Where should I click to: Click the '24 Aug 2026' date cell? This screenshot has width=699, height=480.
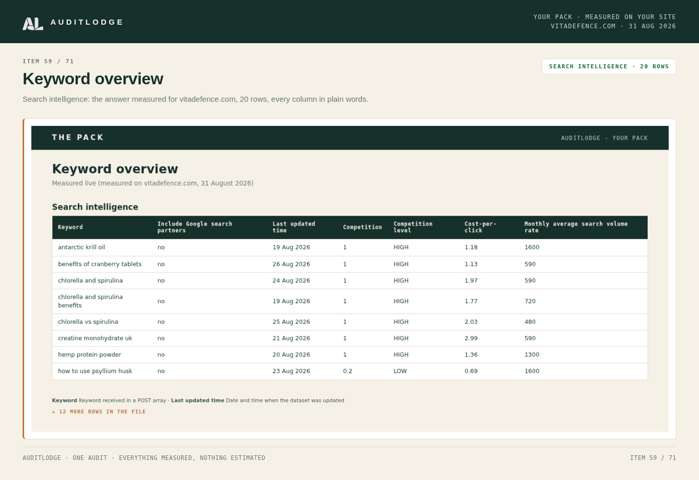(291, 281)
